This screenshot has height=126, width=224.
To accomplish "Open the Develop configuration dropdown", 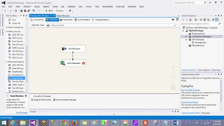I will (61, 11).
